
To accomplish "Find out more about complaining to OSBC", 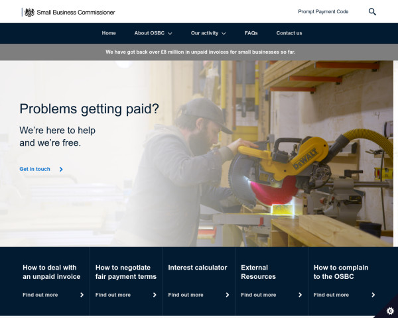I will tap(331, 295).
